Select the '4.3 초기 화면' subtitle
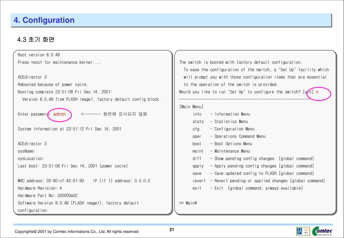Screen dimensions: 344x238 click(36, 40)
